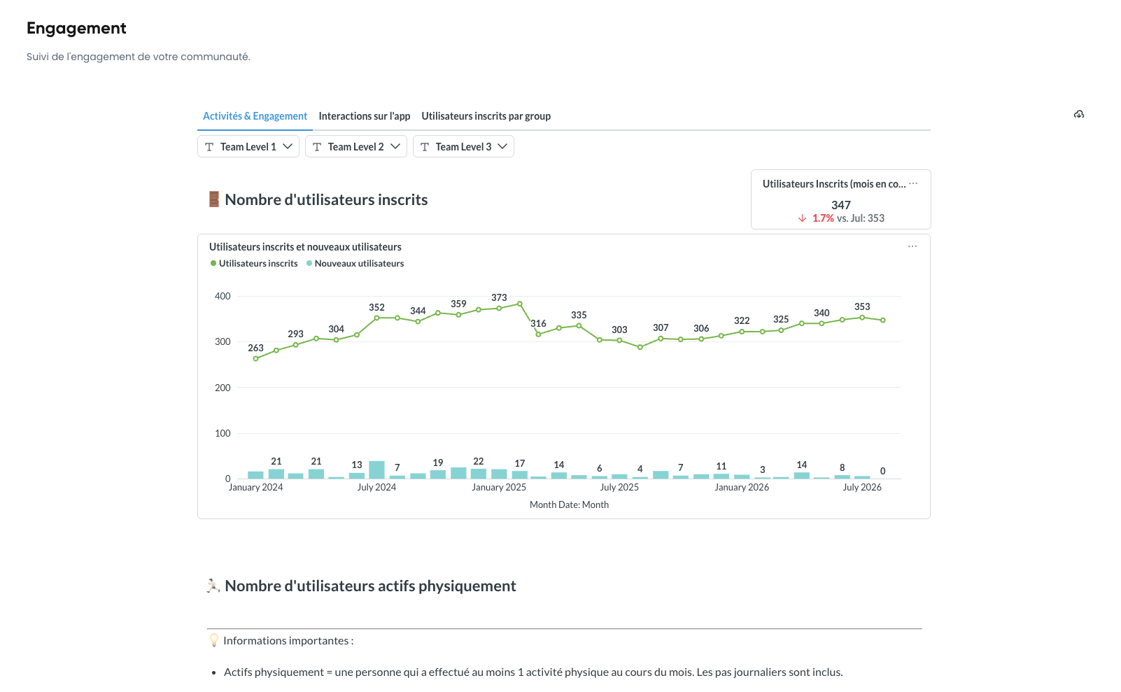This screenshot has height=692, width=1121.
Task: Click the line data label 307
Action: click(661, 327)
